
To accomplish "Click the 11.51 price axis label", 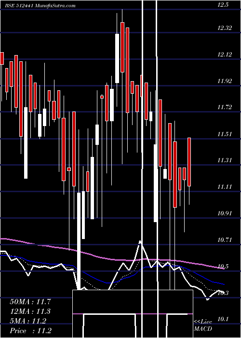I will click(x=225, y=134).
